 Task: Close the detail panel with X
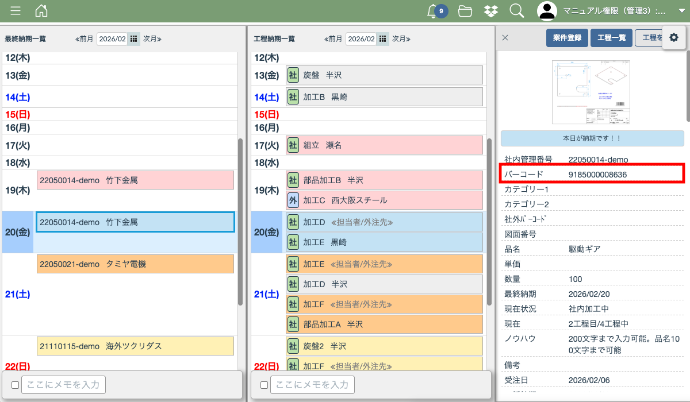pyautogui.click(x=505, y=38)
